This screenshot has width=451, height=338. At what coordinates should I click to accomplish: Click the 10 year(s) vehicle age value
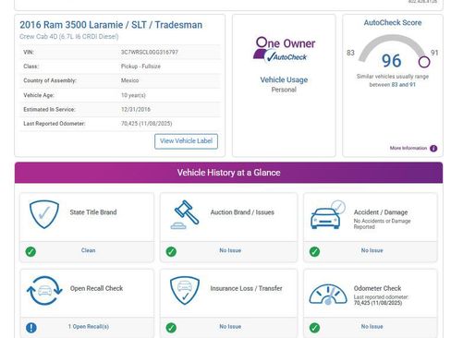coord(133,95)
